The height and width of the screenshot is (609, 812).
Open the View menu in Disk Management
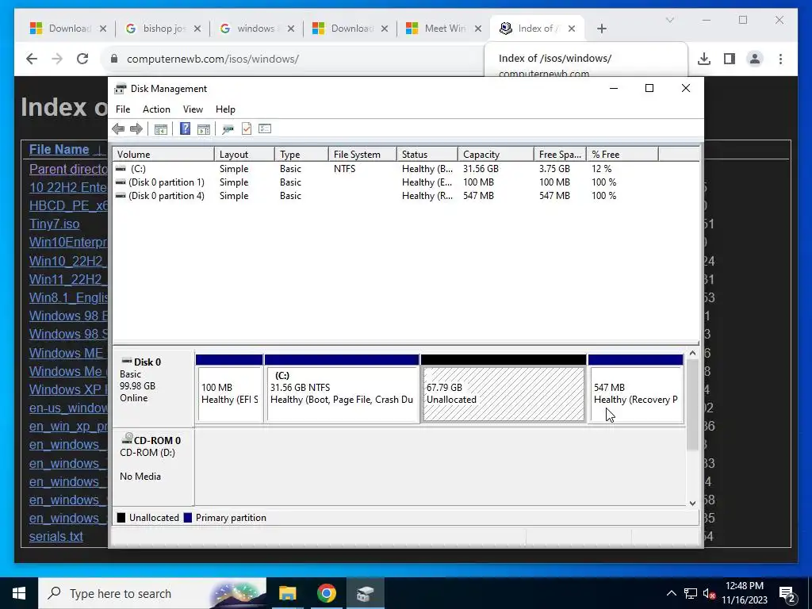(193, 109)
